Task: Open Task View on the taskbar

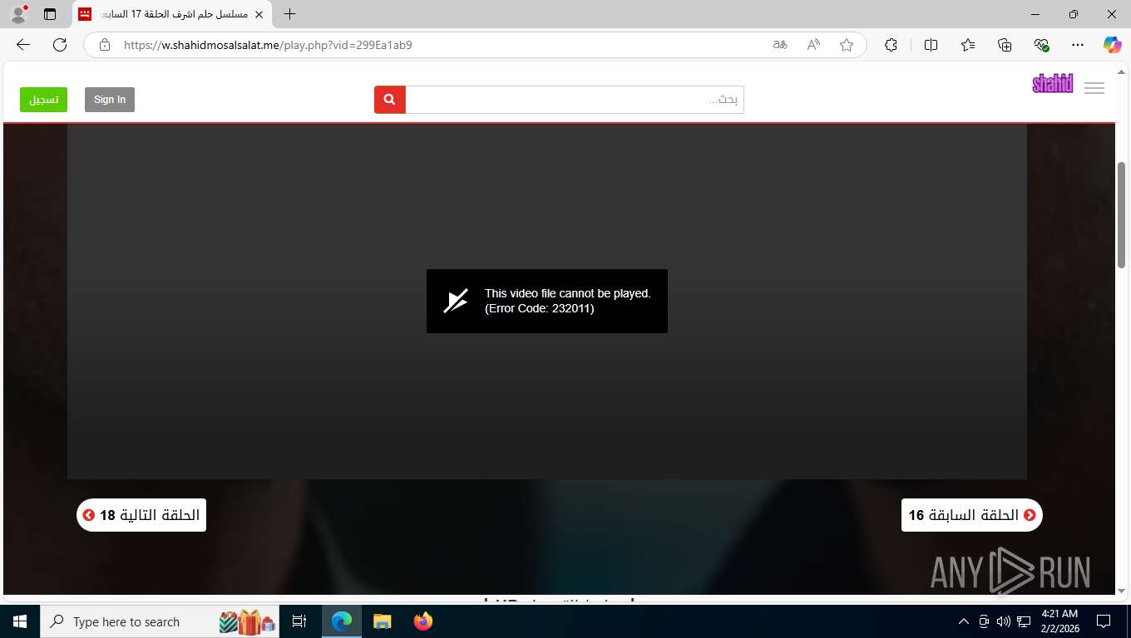Action: click(299, 621)
